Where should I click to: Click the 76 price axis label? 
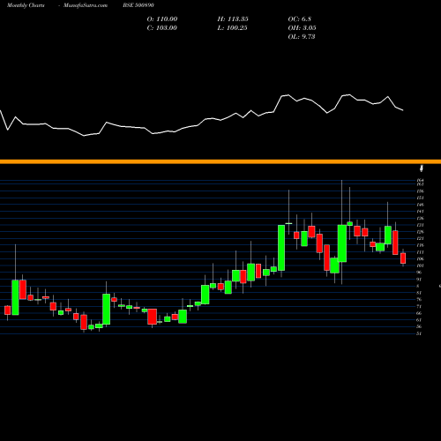click(x=419, y=299)
